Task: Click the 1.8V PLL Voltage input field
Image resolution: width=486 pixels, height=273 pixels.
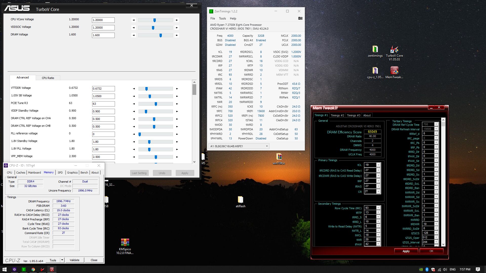Action: pos(104,149)
